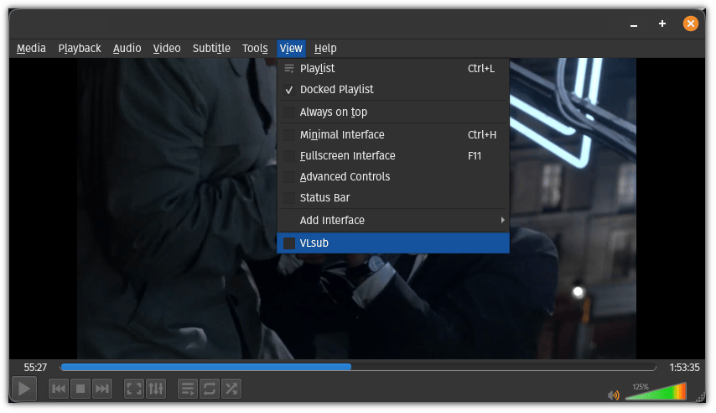This screenshot has width=716, height=413.
Task: Skip to previous media track
Action: point(59,389)
